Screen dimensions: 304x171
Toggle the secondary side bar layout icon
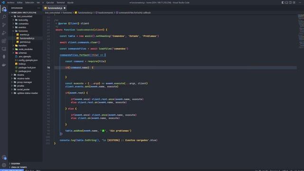290,2
